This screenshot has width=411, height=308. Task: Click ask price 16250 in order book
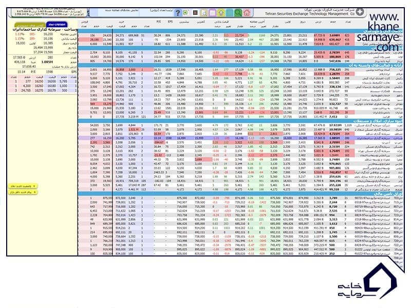click(x=39, y=82)
